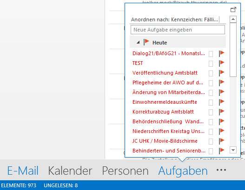Viewport: 245px width, 190px height.
Task: Click the scroll down arrow in task list
Action: (x=233, y=150)
